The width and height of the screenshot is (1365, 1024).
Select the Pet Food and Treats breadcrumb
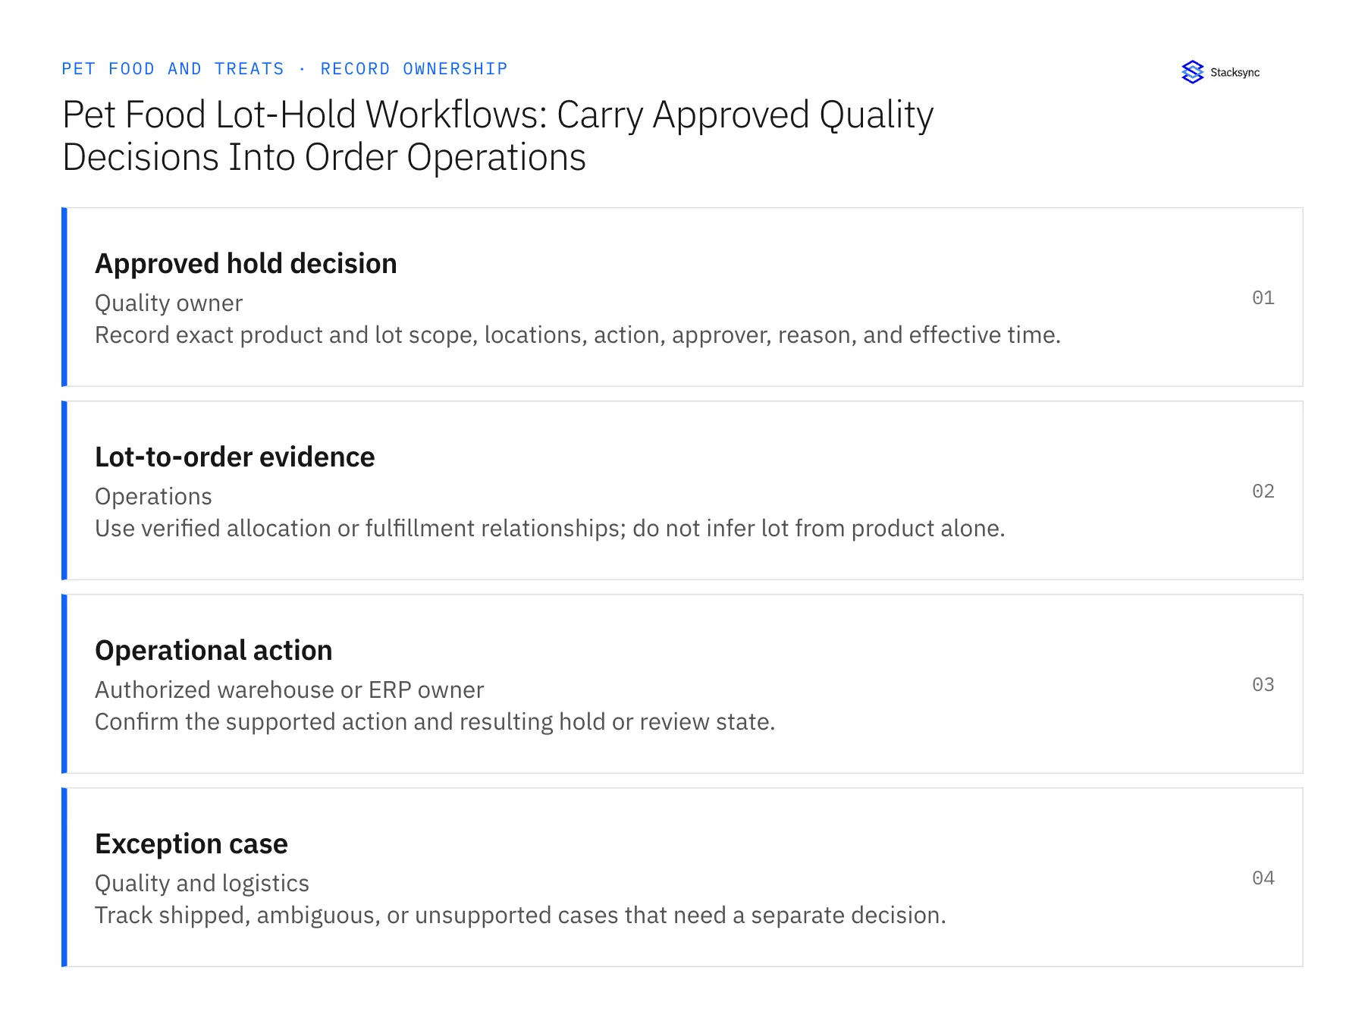point(173,69)
